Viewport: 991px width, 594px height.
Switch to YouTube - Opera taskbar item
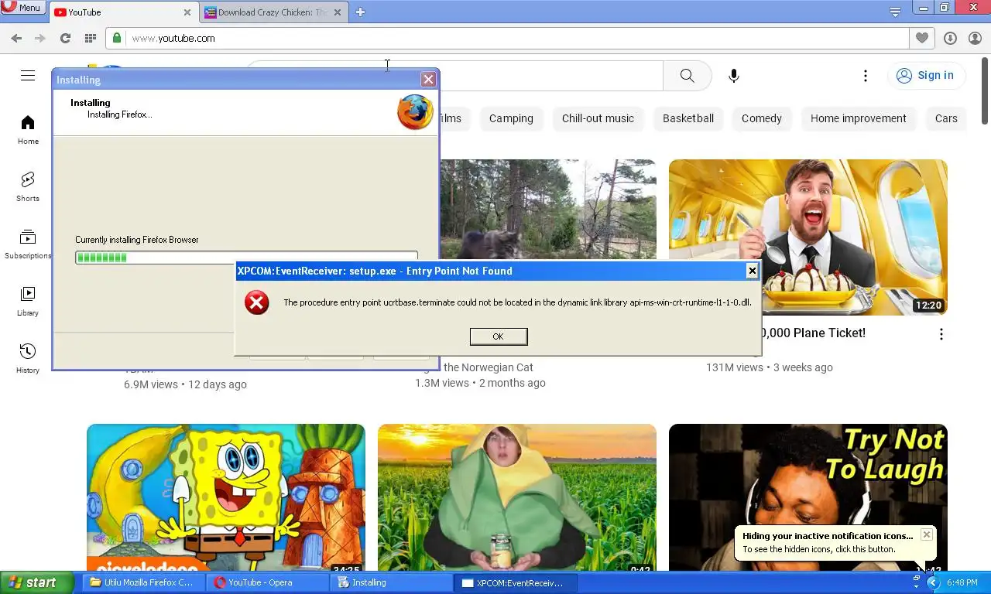click(x=267, y=582)
